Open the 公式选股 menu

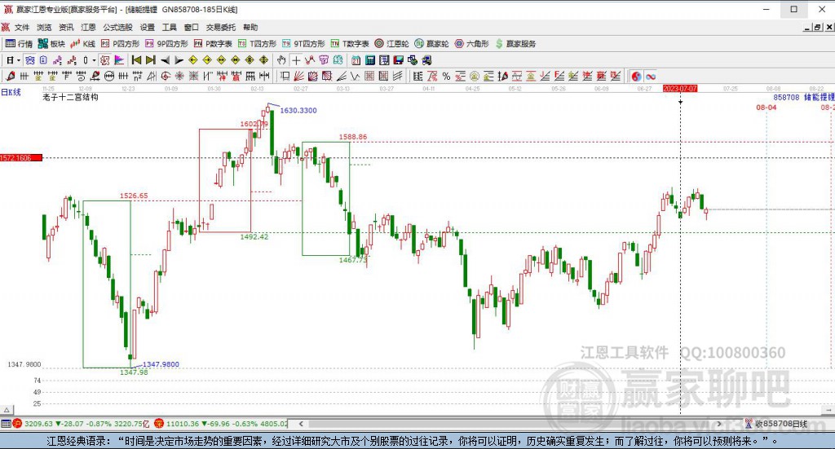(117, 27)
